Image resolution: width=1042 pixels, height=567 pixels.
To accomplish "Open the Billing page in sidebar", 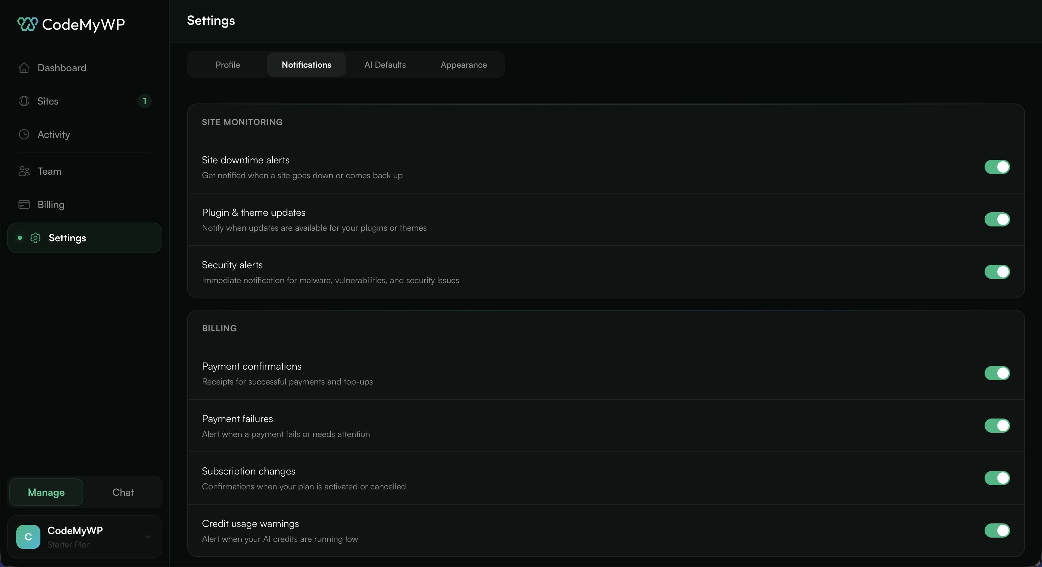I will click(x=85, y=204).
